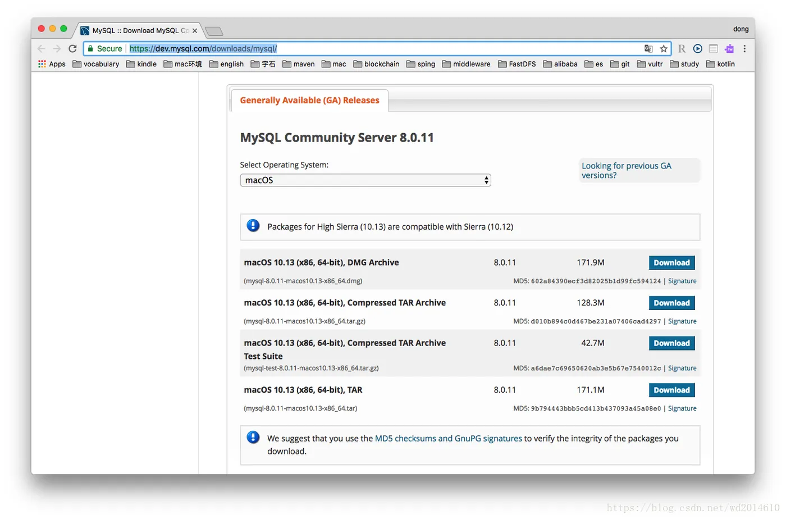Reload the MySQL downloads page
The image size is (786, 519).
(72, 49)
